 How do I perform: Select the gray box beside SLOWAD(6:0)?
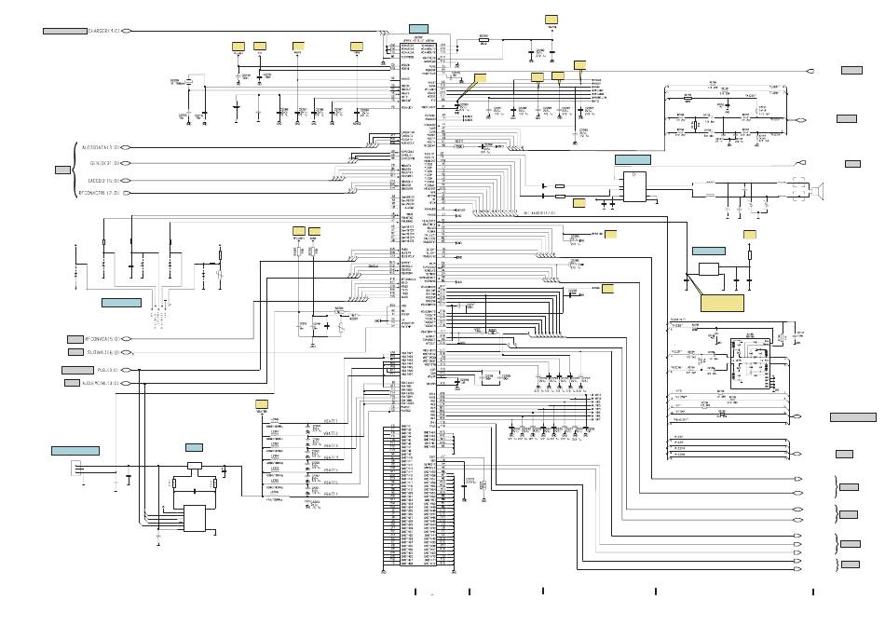[x=76, y=352]
